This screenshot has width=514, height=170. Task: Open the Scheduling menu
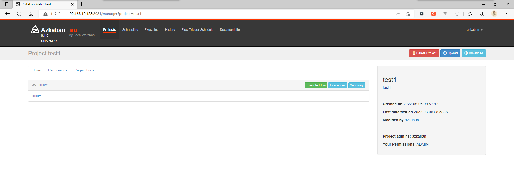pyautogui.click(x=130, y=30)
